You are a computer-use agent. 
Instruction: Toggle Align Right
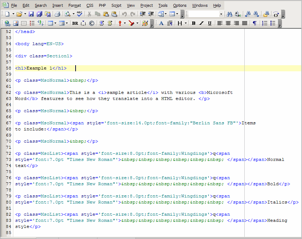(236, 23)
